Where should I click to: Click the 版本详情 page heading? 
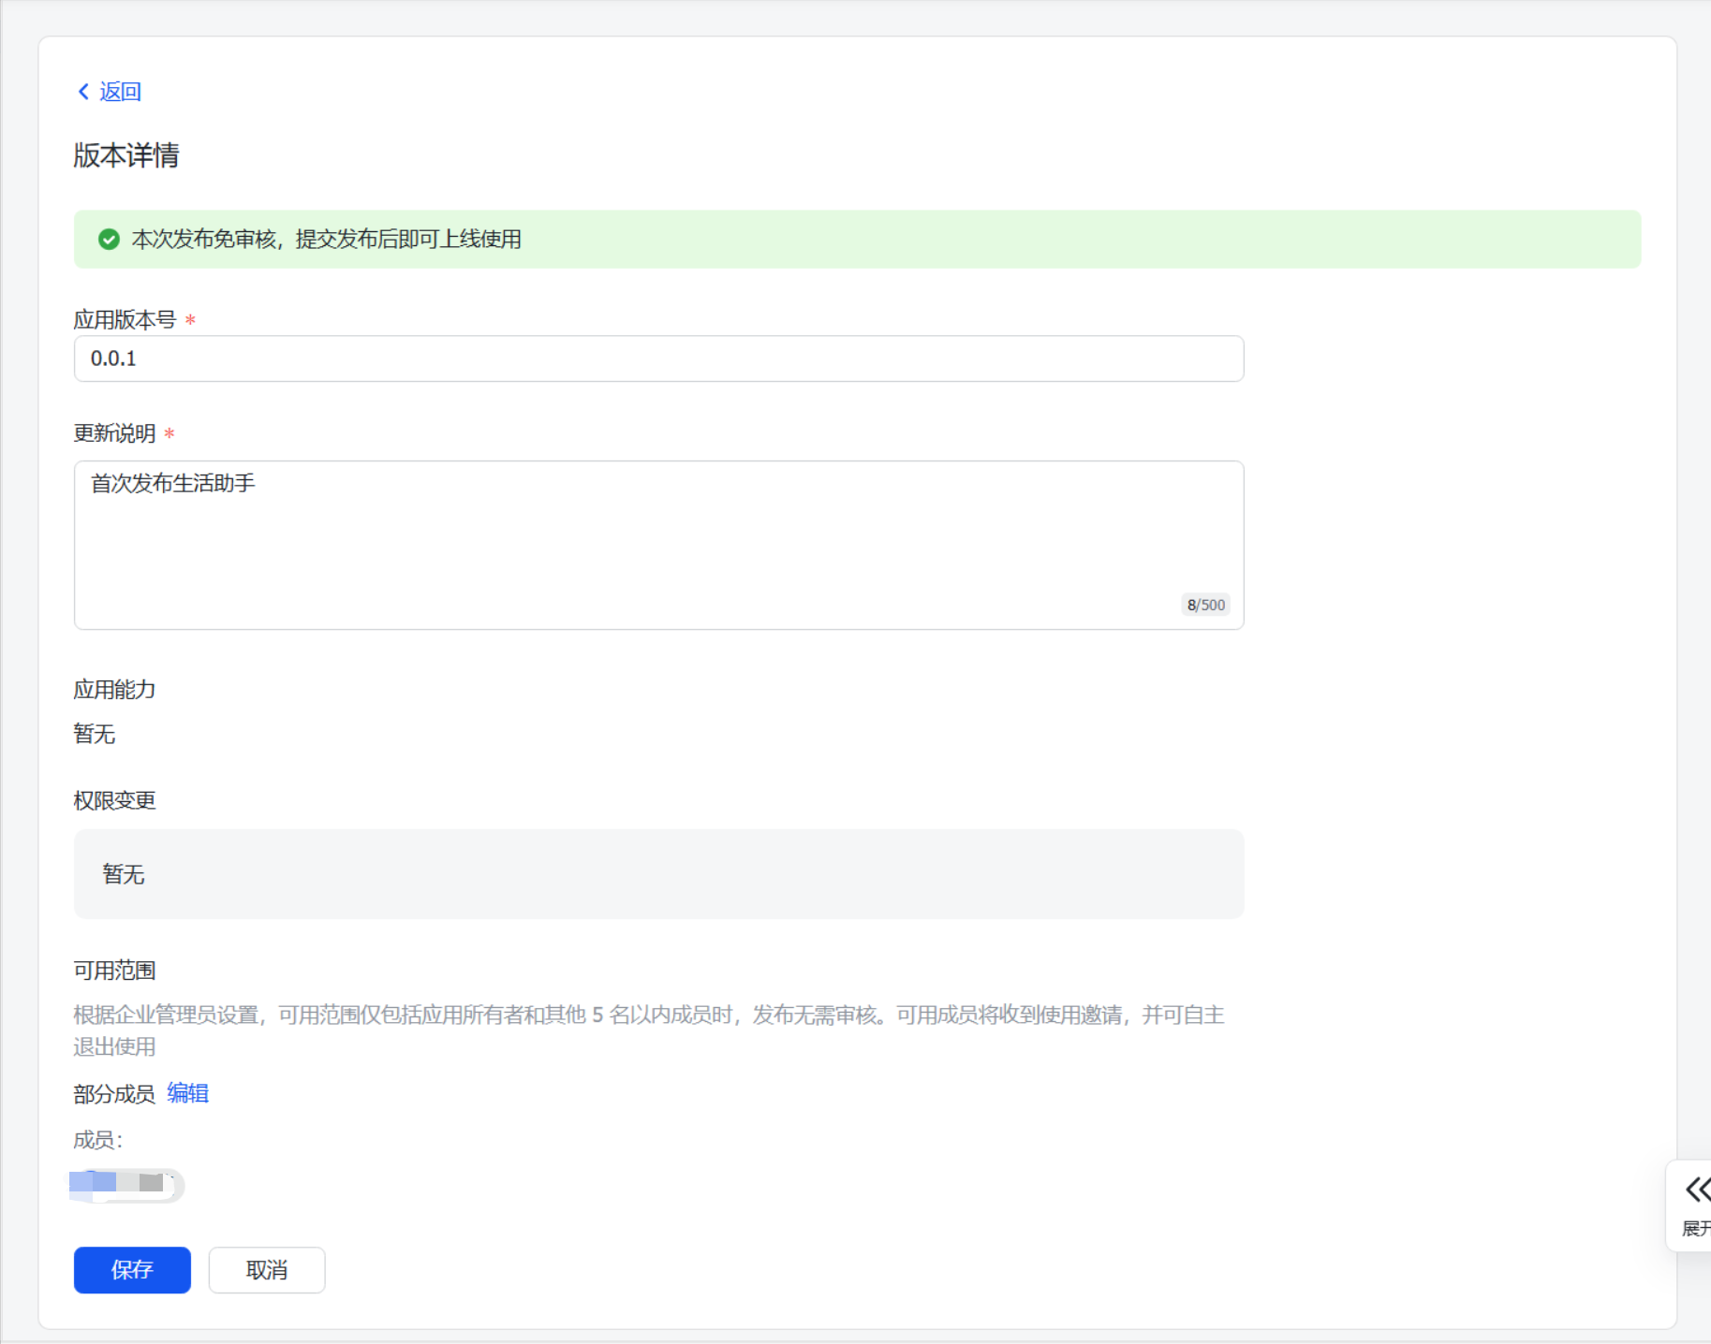tap(126, 155)
